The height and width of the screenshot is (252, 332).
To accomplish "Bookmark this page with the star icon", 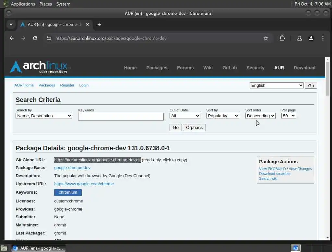I will pyautogui.click(x=266, y=38).
